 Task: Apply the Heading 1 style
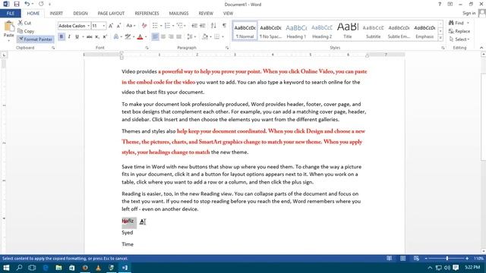coord(296,31)
